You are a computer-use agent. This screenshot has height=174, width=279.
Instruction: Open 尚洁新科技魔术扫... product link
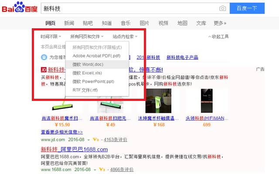[62, 118]
